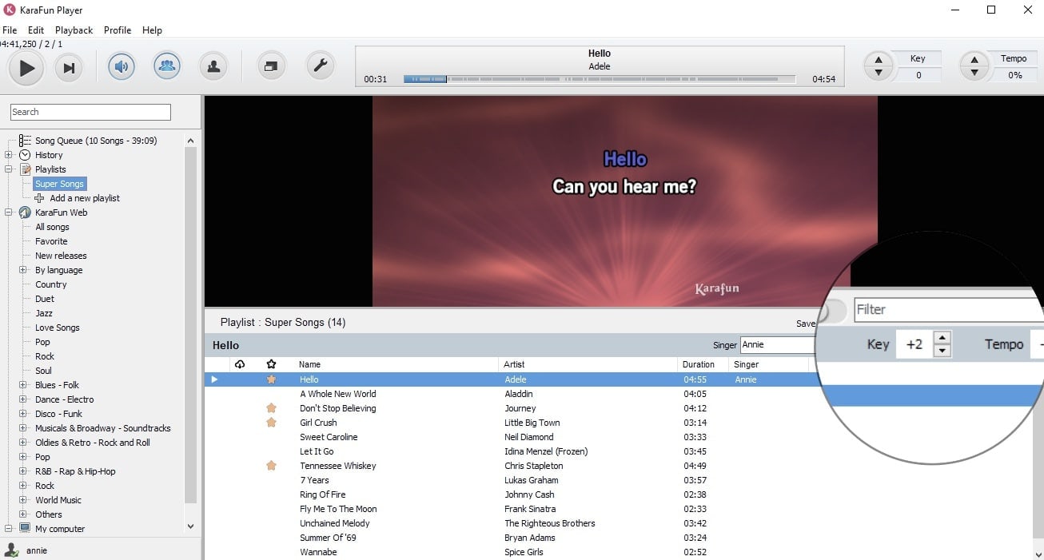The height and width of the screenshot is (560, 1044).
Task: Open the All songs category
Action: (52, 227)
